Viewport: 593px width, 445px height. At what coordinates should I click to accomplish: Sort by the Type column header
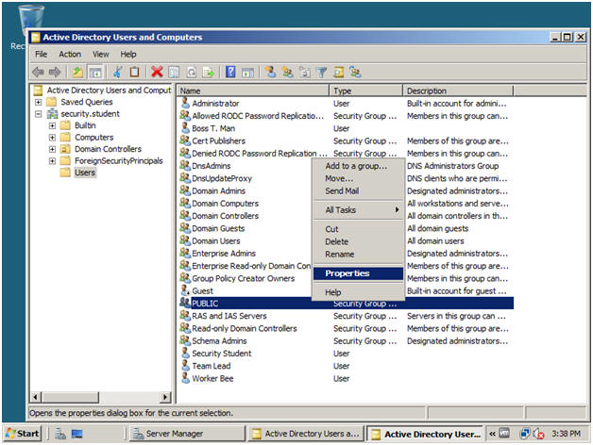366,91
